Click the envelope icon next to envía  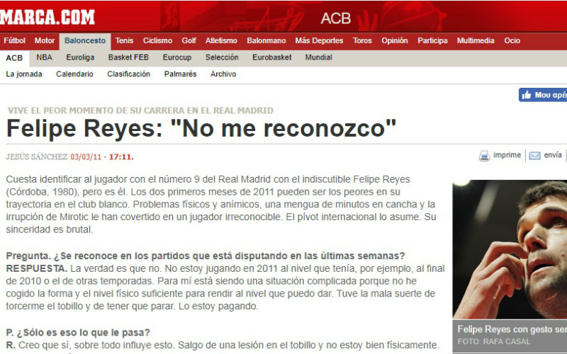point(534,156)
